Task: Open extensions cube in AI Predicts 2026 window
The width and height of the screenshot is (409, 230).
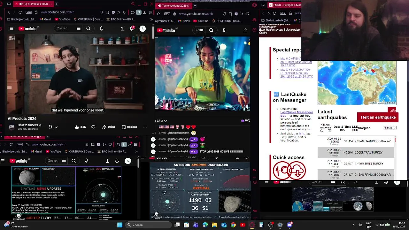Action: coord(133,12)
